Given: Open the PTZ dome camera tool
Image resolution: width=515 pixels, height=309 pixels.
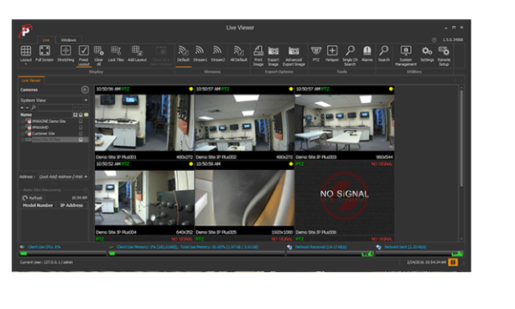Looking at the screenshot, I should (x=316, y=54).
